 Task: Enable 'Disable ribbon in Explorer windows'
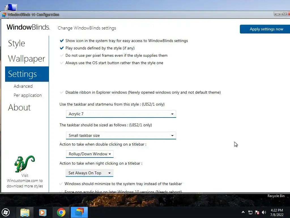coord(62,92)
